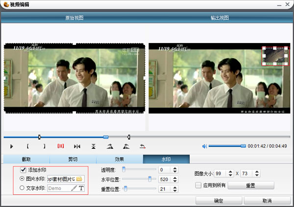
Task: Click the vertical flip icon
Action: [94, 146]
